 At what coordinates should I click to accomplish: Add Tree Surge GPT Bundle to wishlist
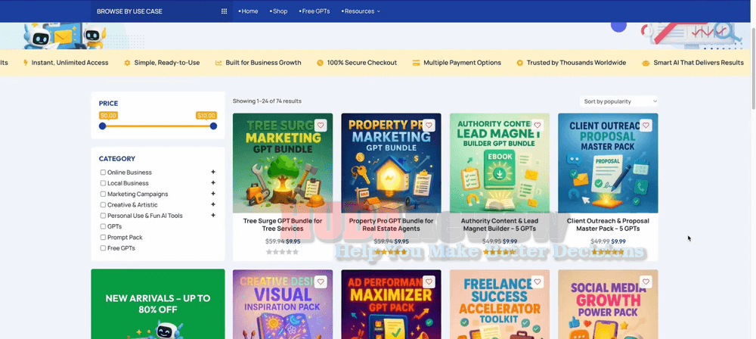[321, 126]
